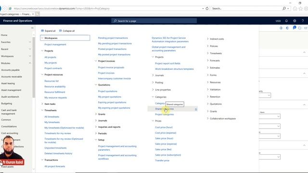Open Cost price (hour) link
308x173 pixels.
[164, 127]
